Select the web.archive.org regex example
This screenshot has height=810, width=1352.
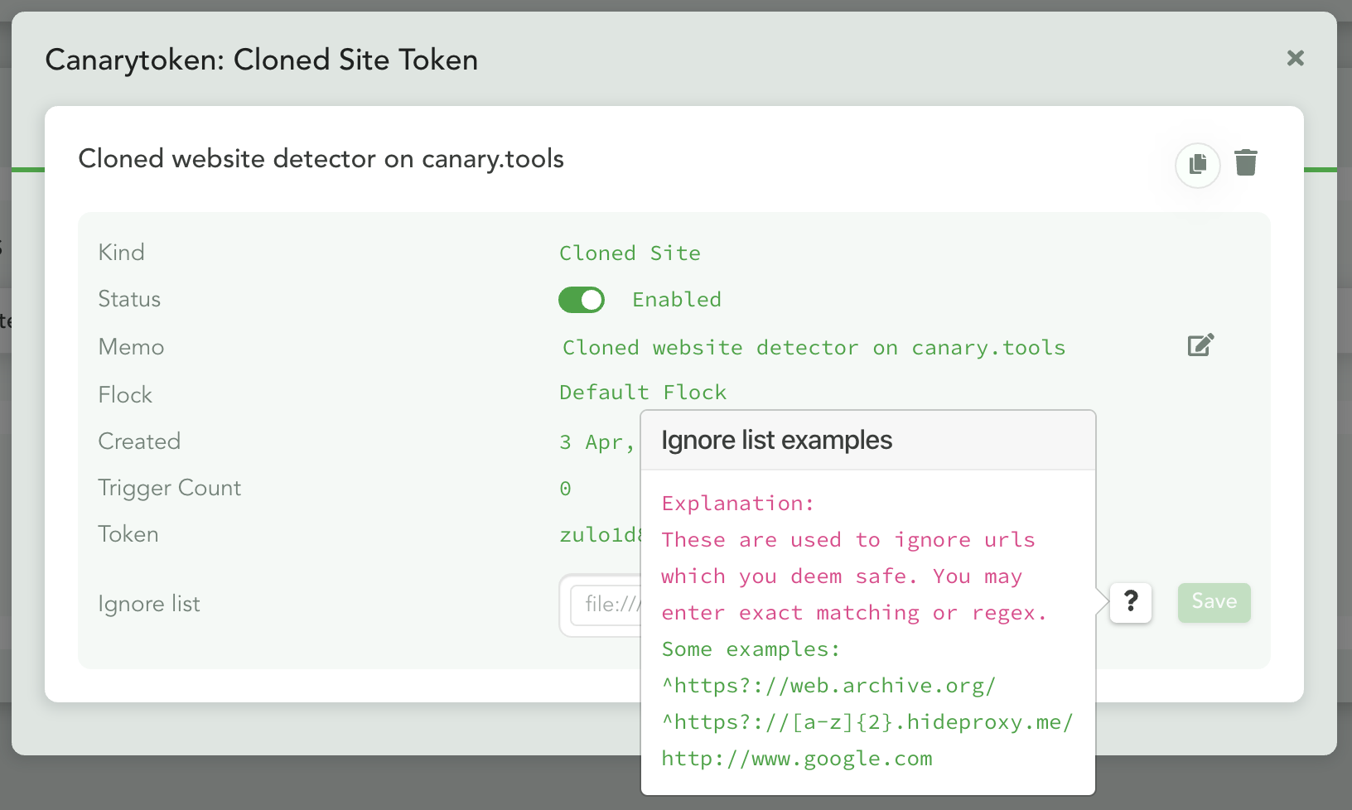[828, 686]
